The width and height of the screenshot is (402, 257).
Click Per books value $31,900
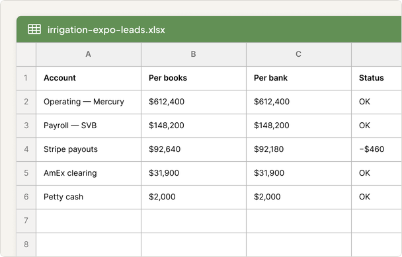pos(194,174)
